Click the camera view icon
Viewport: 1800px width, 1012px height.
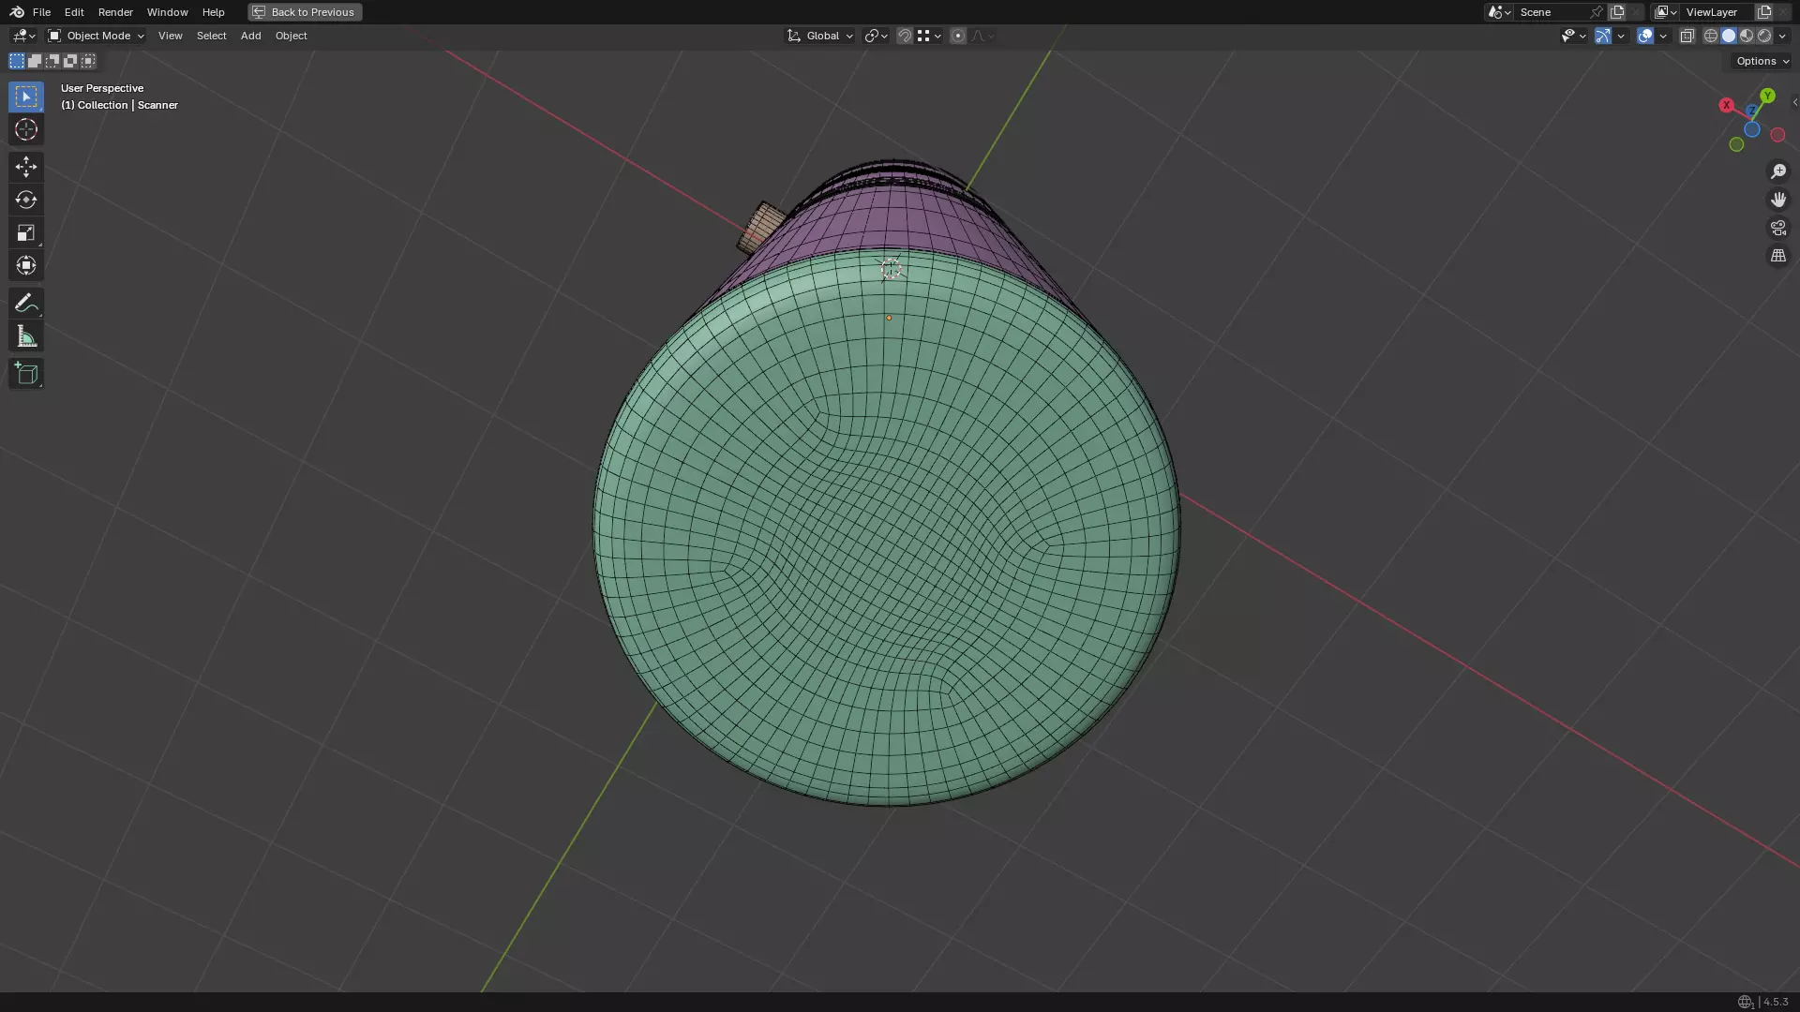click(x=1777, y=228)
